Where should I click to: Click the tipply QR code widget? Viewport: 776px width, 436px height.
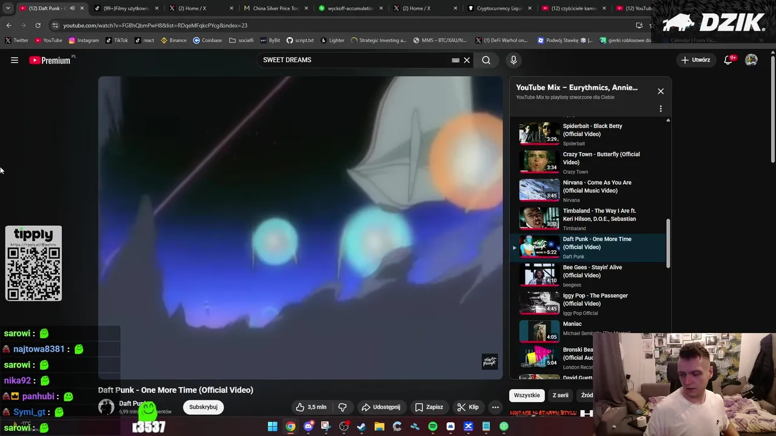click(33, 263)
